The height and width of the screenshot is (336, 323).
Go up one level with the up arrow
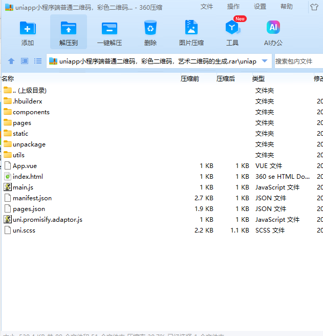click(11, 61)
